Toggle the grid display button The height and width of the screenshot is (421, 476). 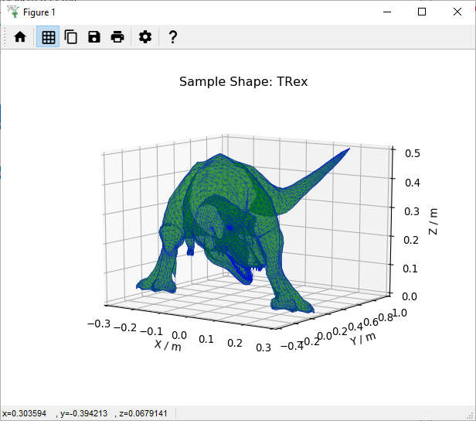coord(48,36)
